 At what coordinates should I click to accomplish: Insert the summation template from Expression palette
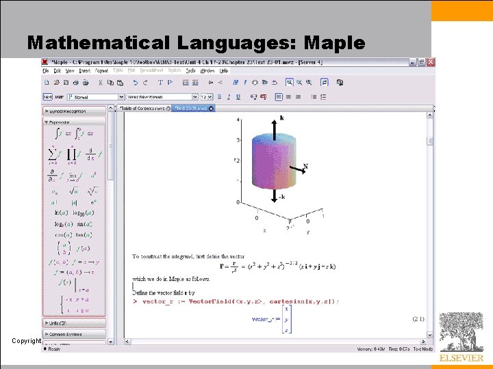click(54, 154)
